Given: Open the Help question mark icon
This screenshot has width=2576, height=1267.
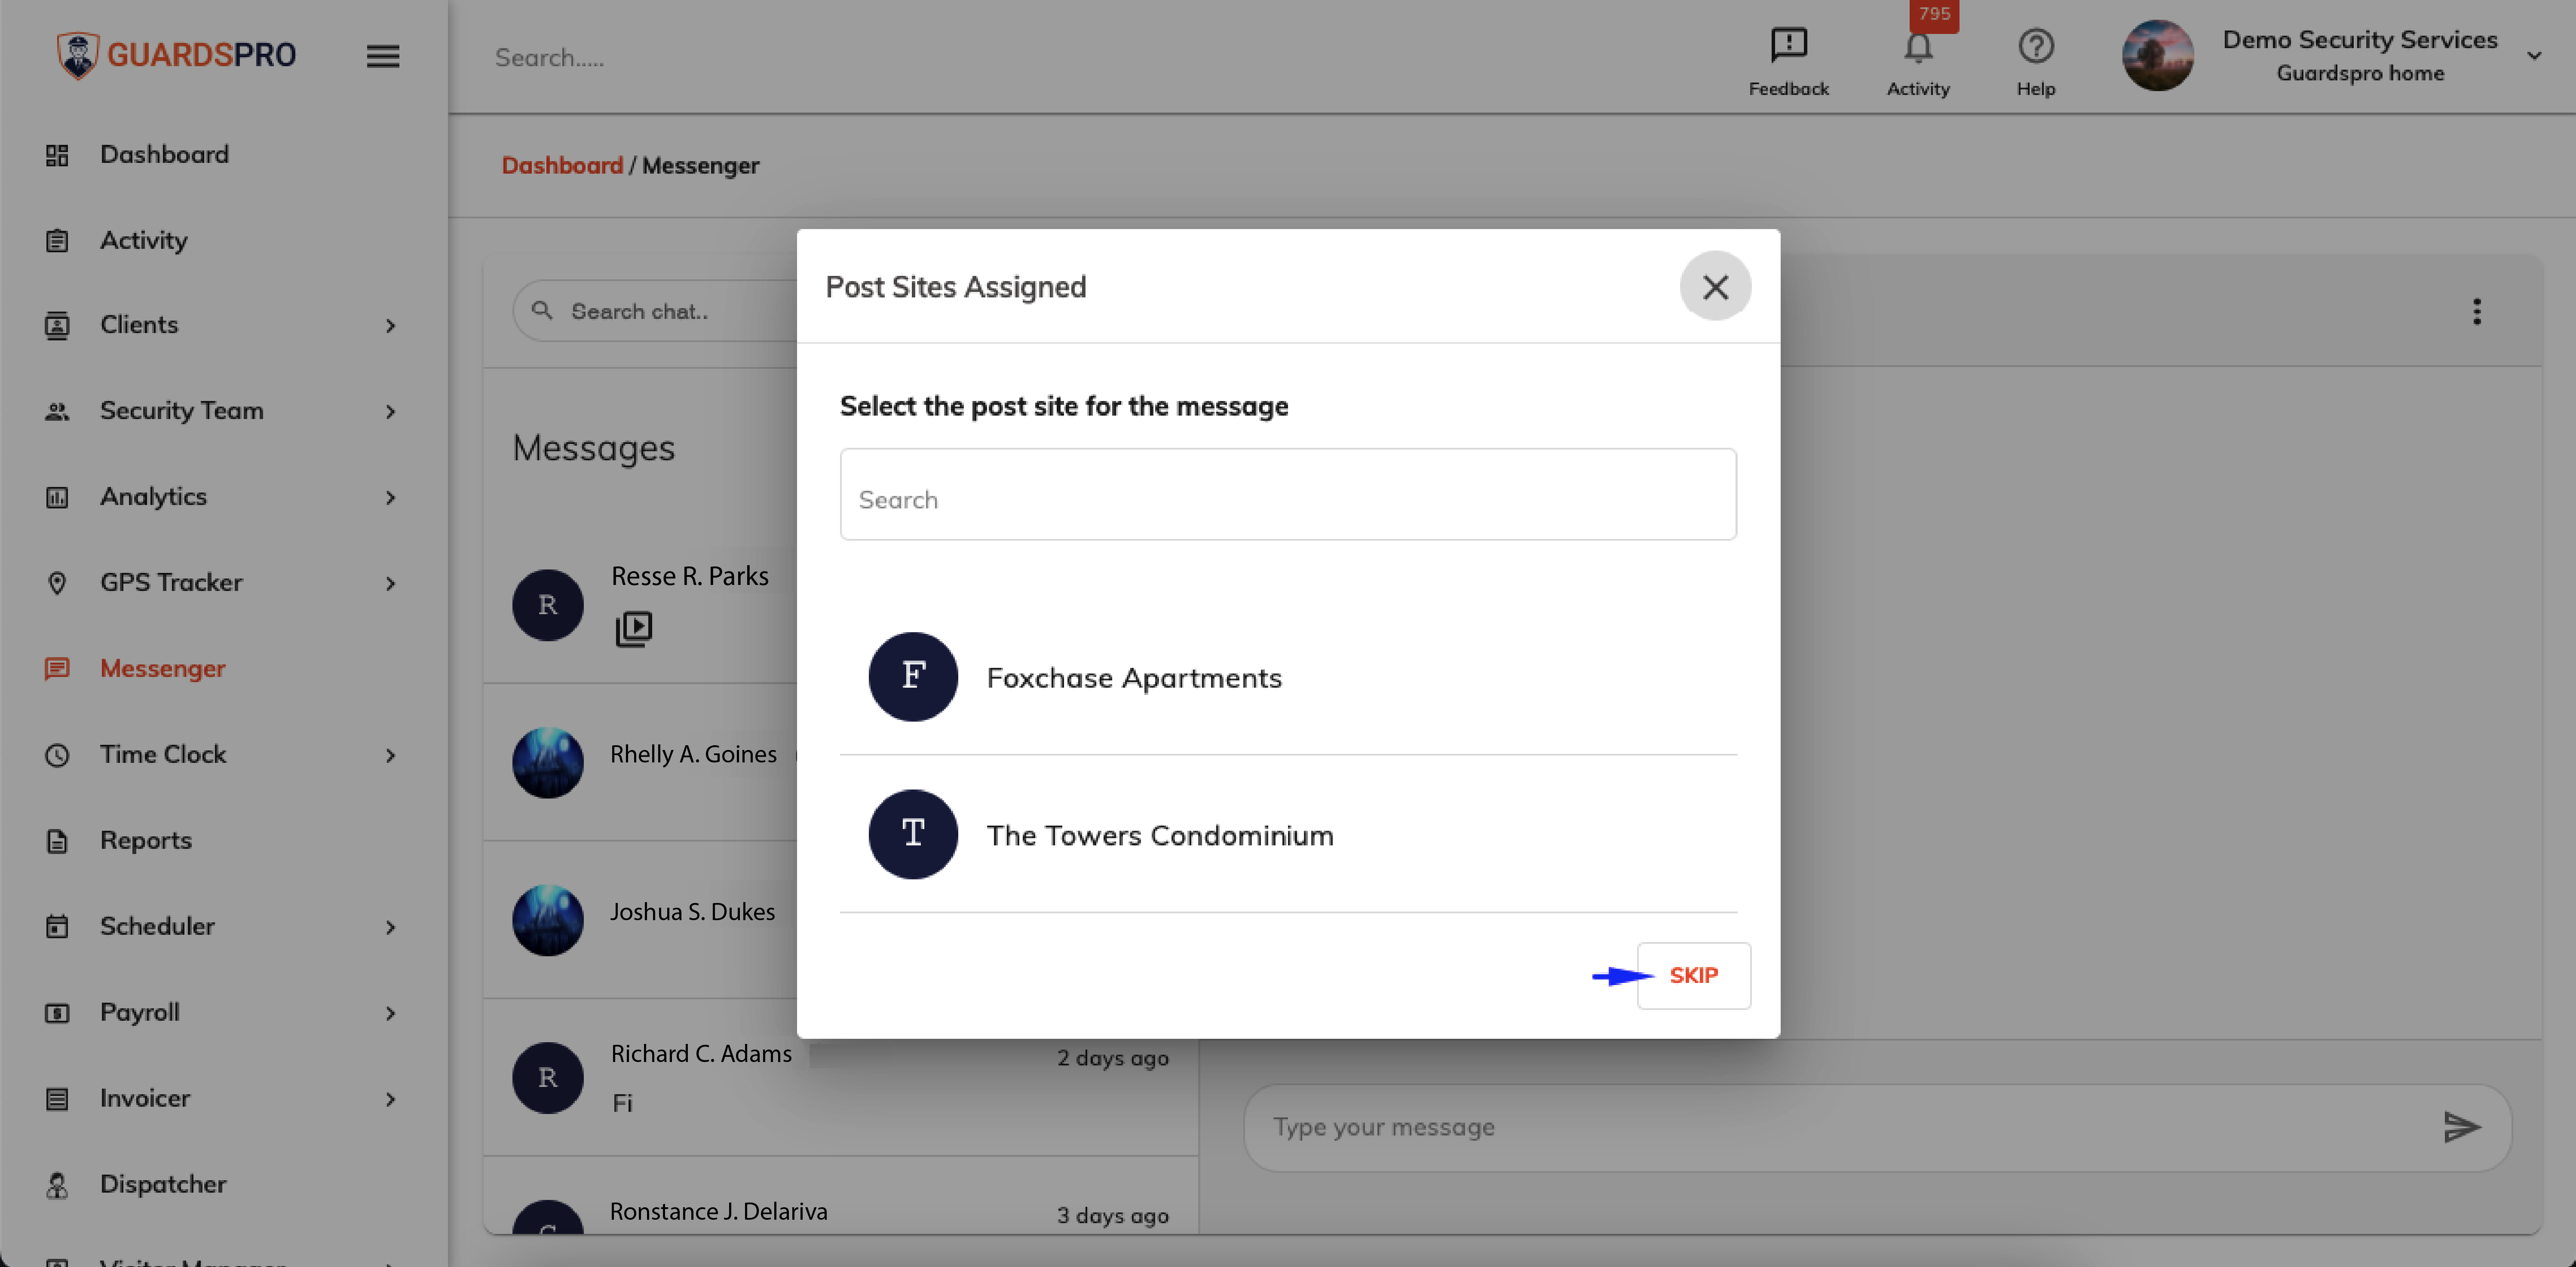Looking at the screenshot, I should [2035, 46].
